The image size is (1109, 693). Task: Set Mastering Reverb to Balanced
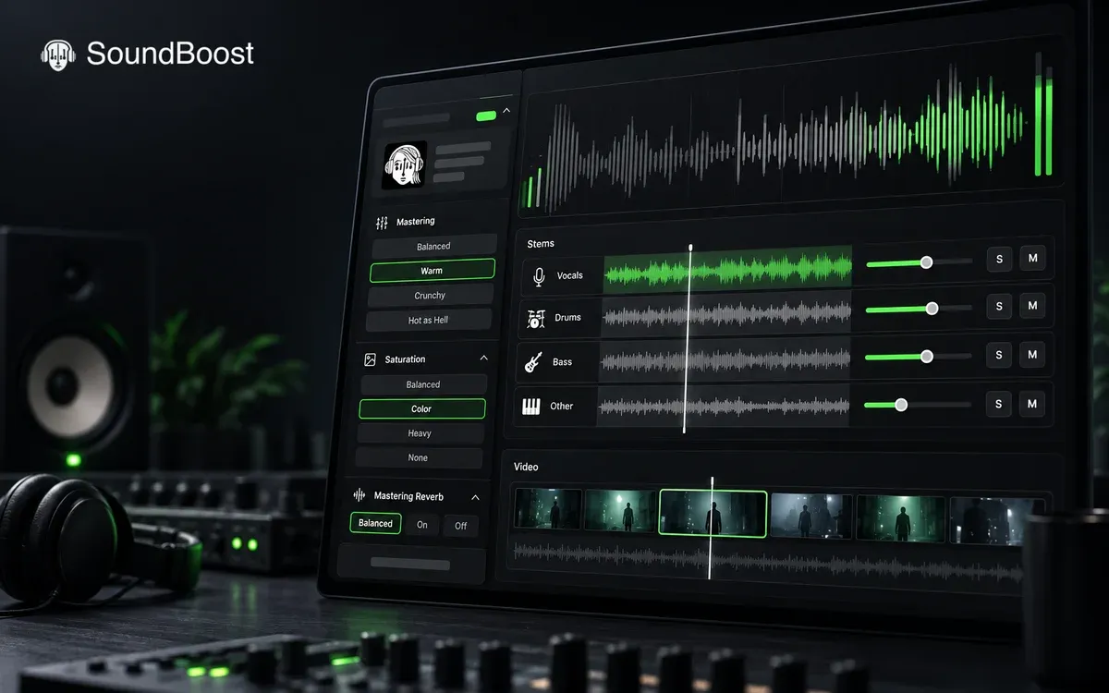pyautogui.click(x=375, y=523)
